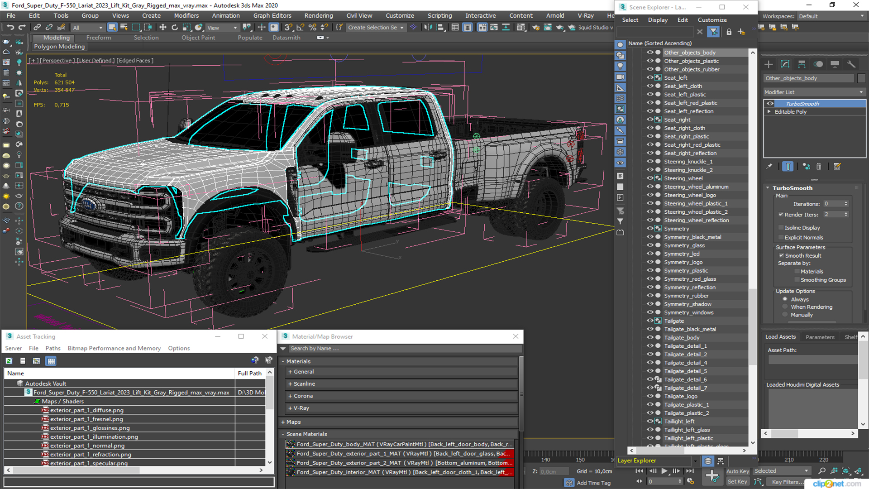Activate the Select and Link tool
Screen dimensions: 869x489
38,28
